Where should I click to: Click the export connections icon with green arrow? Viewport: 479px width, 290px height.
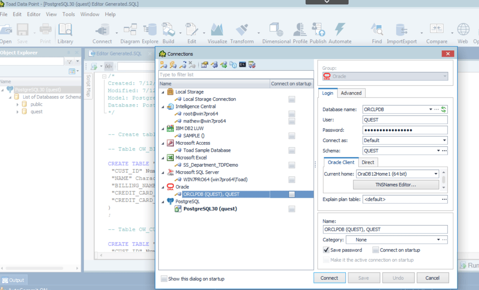[224, 65]
